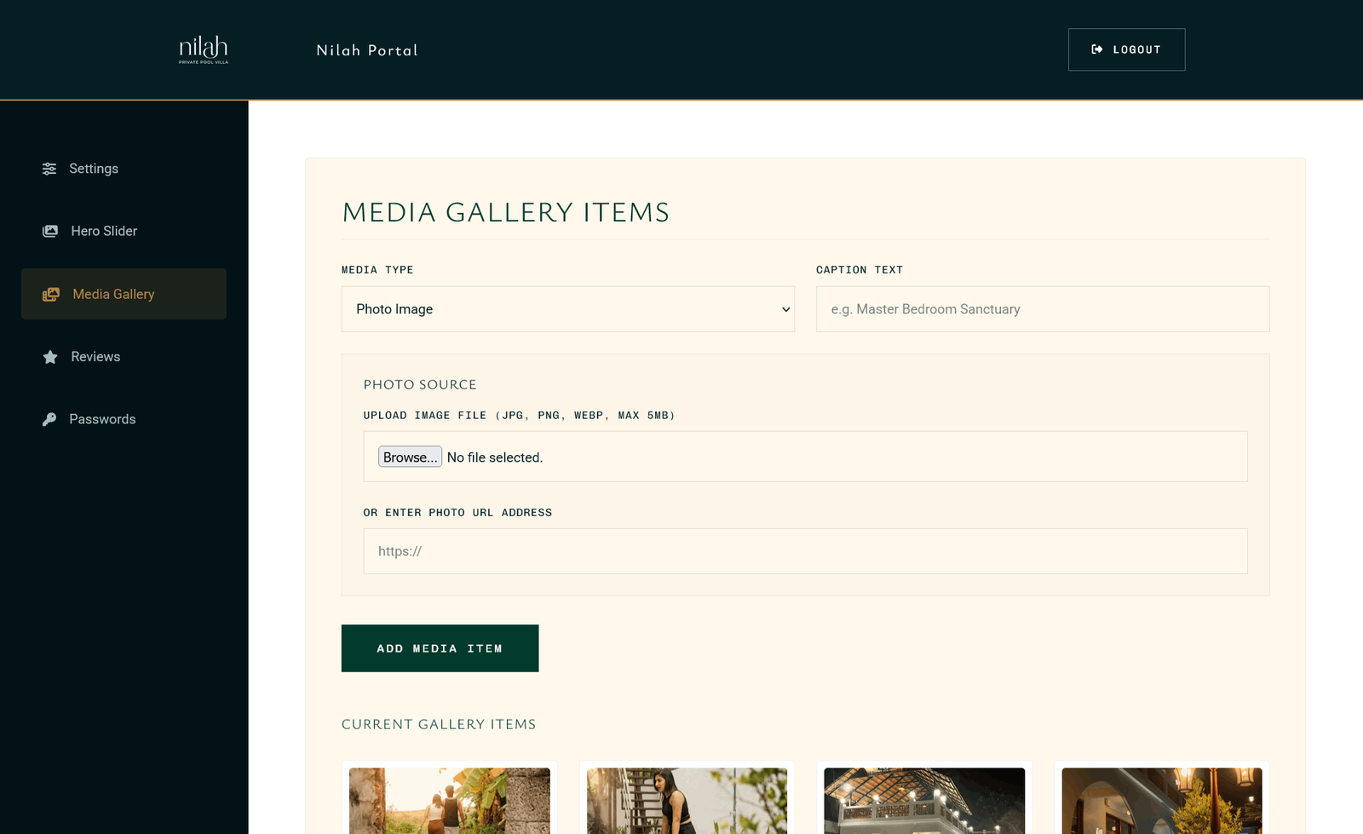Click the 'Or Enter Photo URL Address' label
This screenshot has height=834, width=1363.
click(457, 513)
